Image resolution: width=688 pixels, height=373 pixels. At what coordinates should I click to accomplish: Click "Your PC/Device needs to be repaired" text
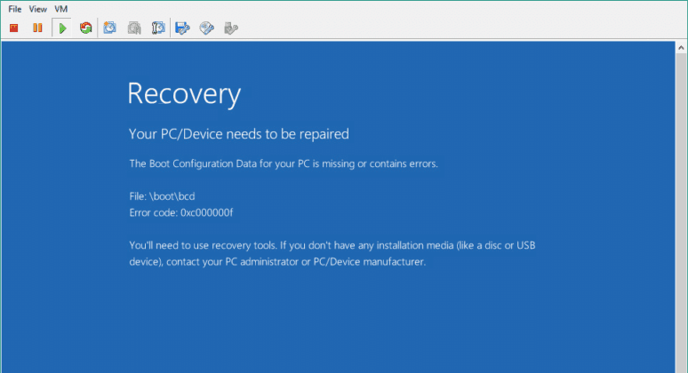pos(239,134)
